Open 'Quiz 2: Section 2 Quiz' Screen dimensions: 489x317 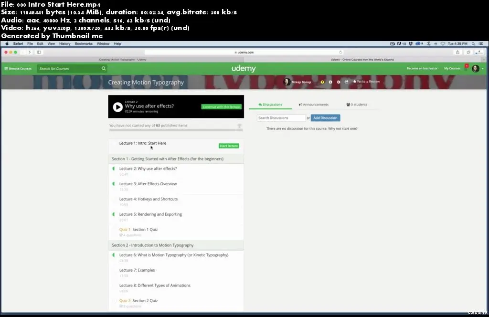click(138, 301)
